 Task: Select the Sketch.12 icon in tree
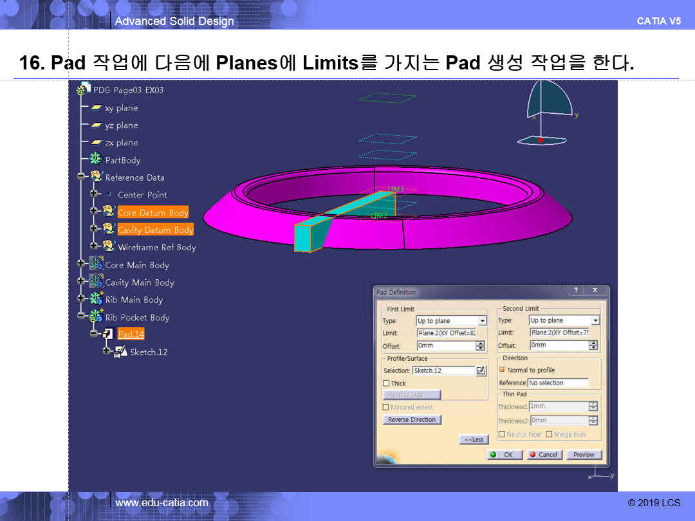tap(120, 352)
